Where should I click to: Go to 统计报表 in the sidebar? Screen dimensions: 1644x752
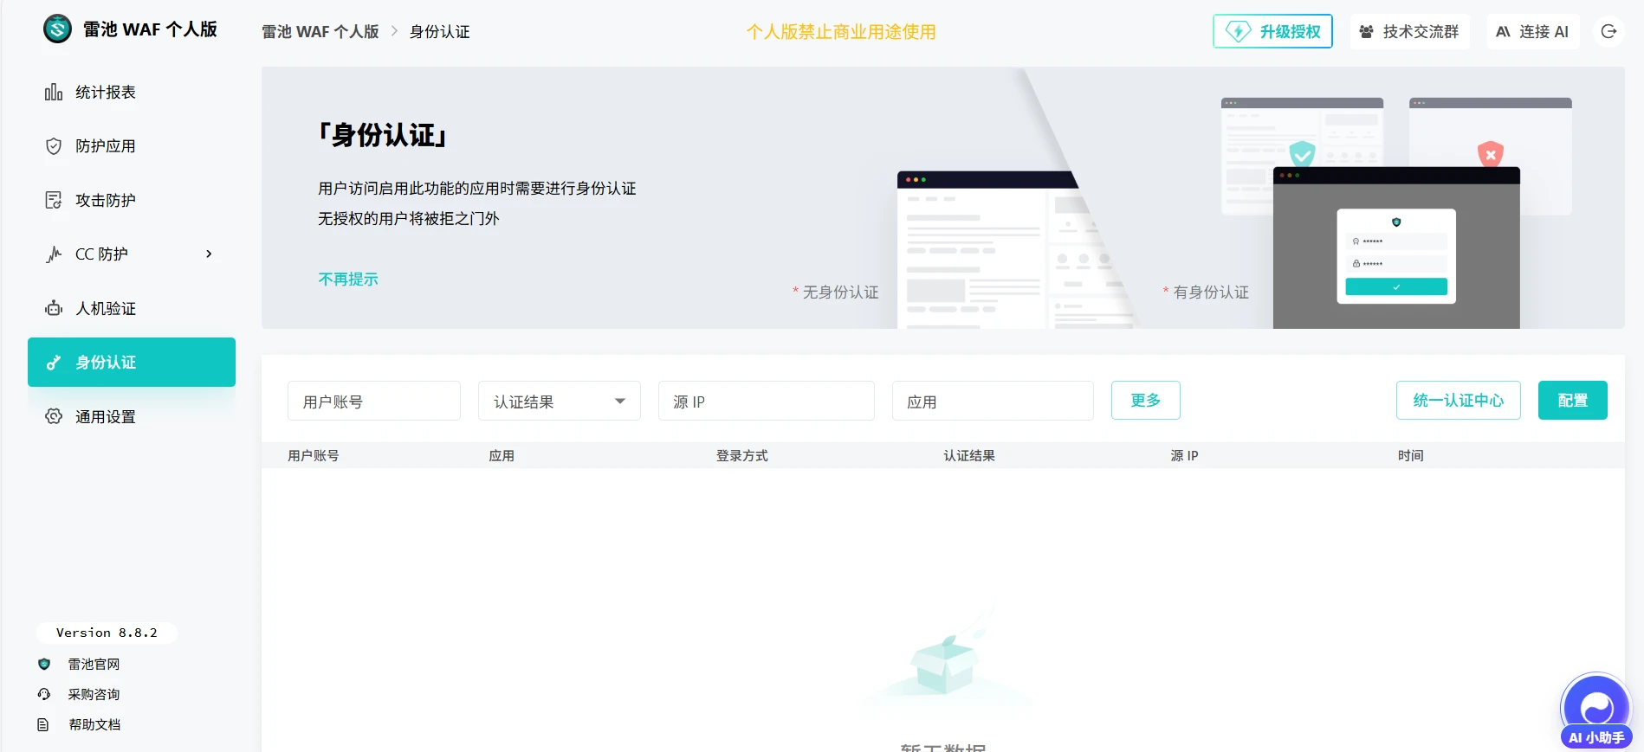tap(132, 92)
